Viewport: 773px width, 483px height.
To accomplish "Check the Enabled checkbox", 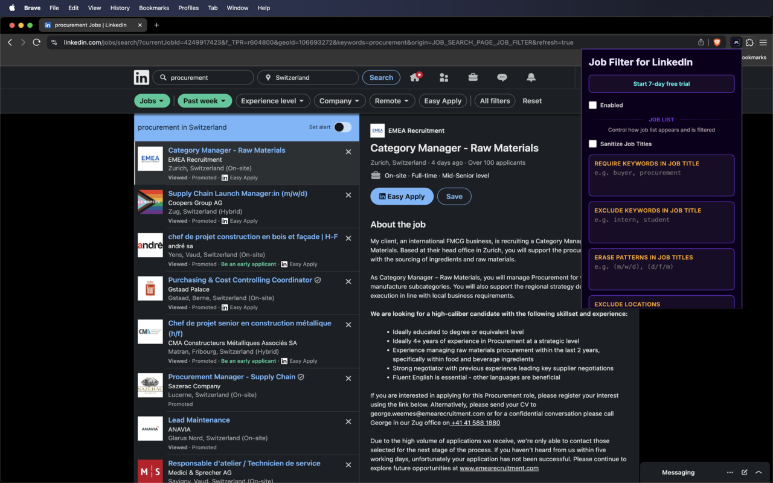I will [x=592, y=105].
